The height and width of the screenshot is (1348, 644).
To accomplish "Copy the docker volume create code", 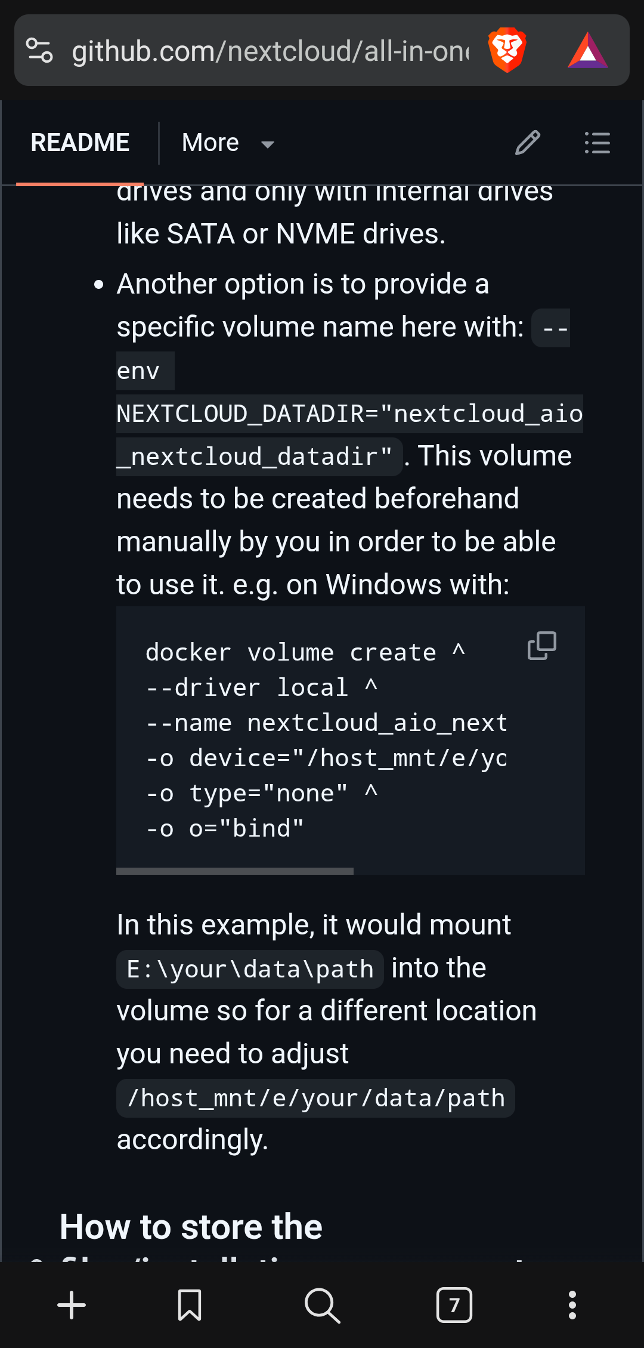I will [541, 646].
